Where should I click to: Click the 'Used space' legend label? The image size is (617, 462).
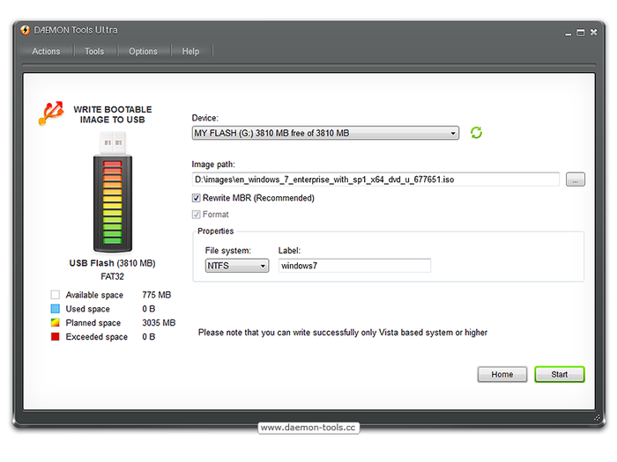pyautogui.click(x=88, y=309)
